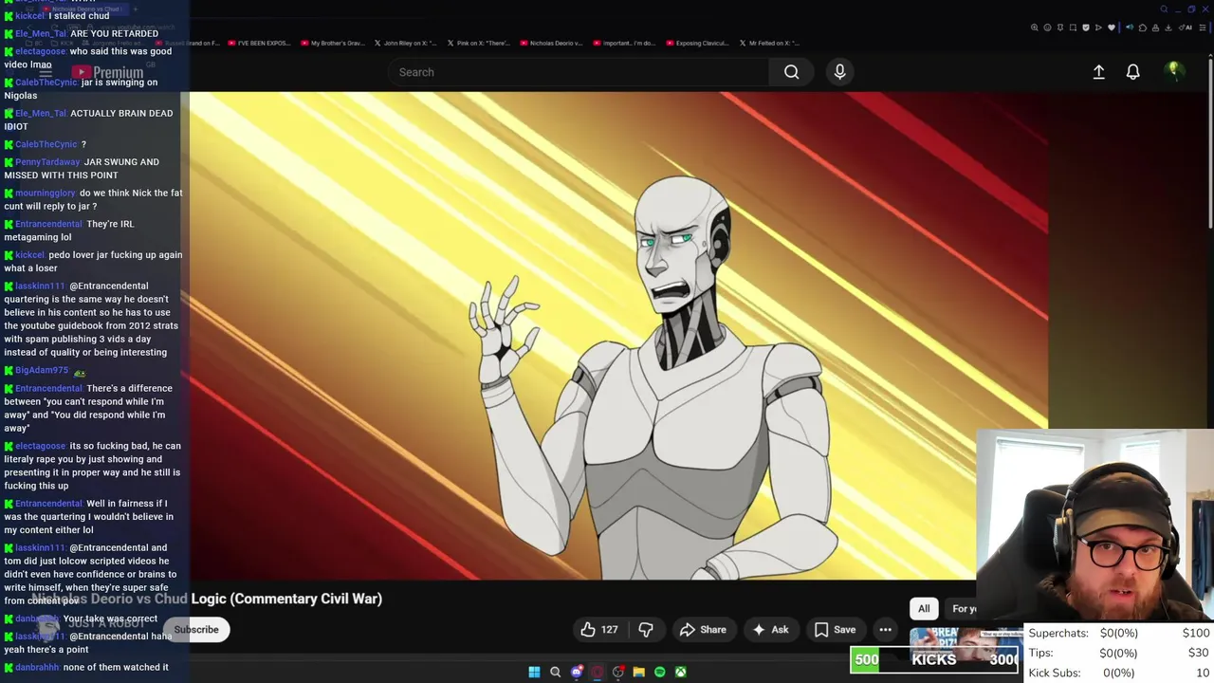Click the AI icon in browser toolbar
The width and height of the screenshot is (1214, 683).
[x=1186, y=28]
